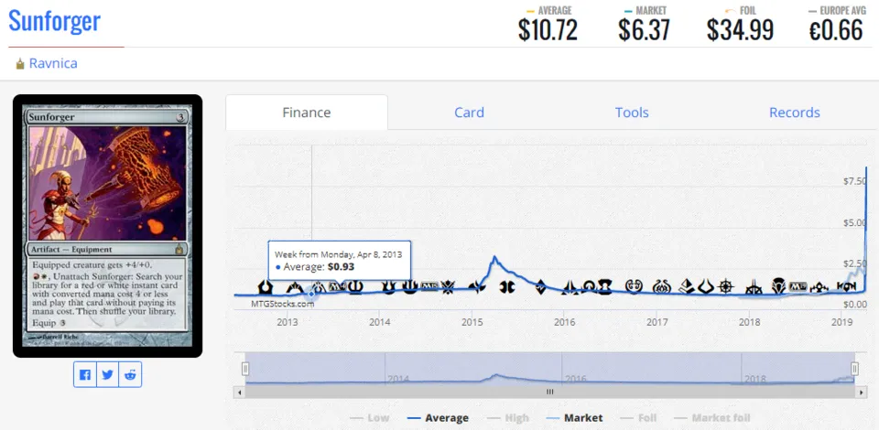Viewport: 879px width, 430px height.
Task: Share the card on Facebook
Action: 85,374
